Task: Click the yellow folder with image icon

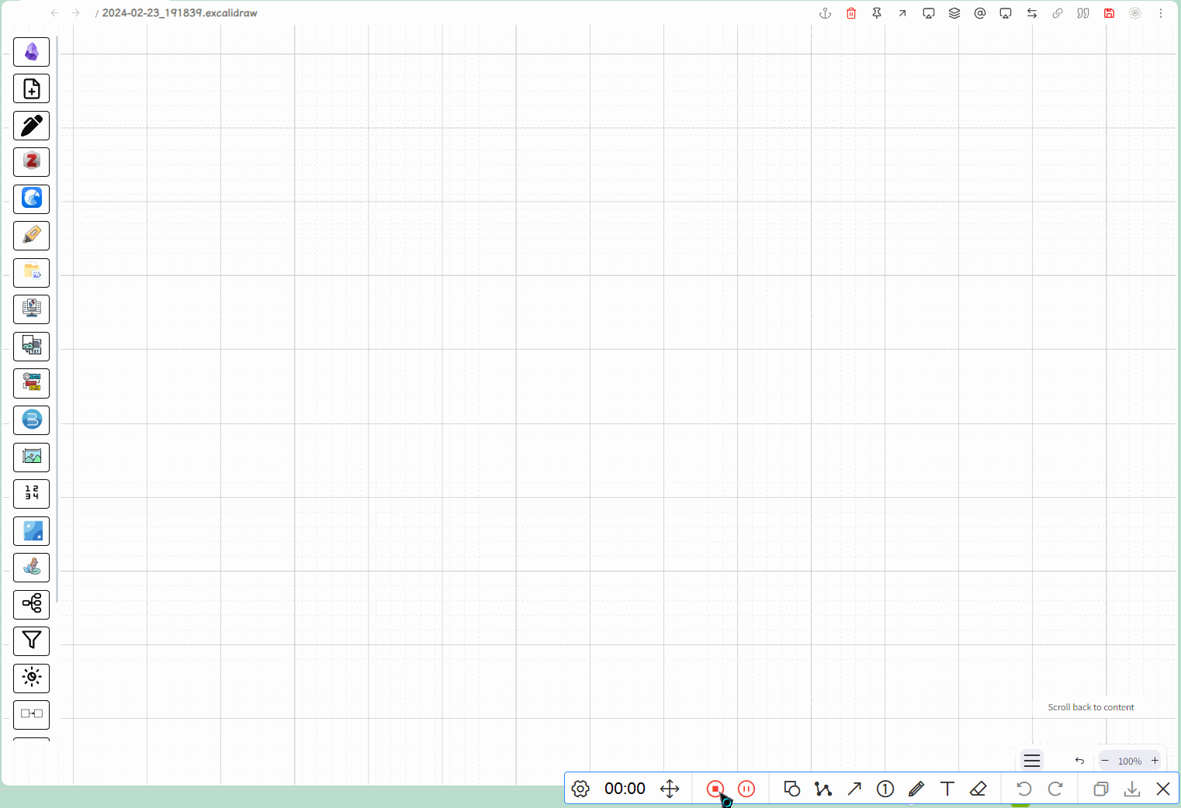Action: point(32,273)
